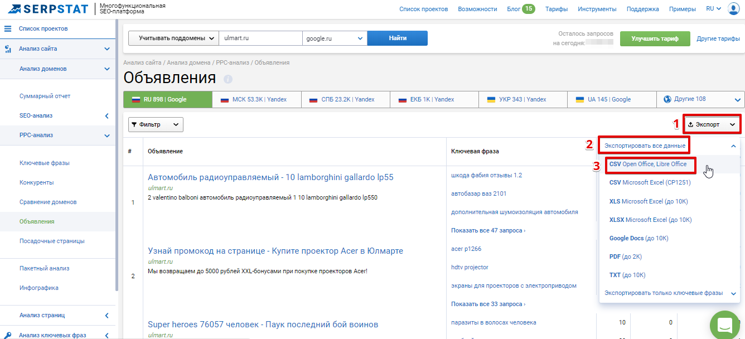Click the Улучшить тариф button

(x=655, y=38)
